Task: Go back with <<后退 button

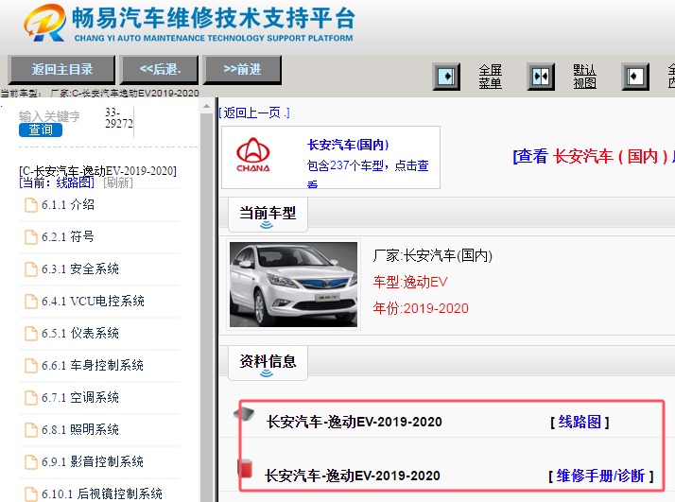Action: coord(160,69)
